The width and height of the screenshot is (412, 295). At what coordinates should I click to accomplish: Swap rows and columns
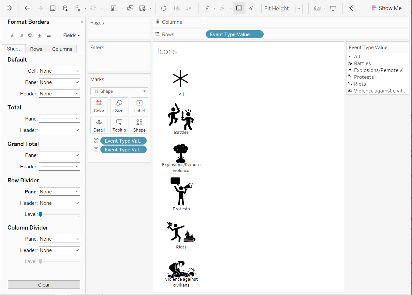(x=164, y=8)
